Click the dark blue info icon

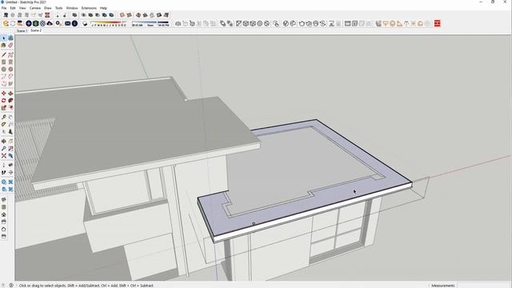(74, 23)
